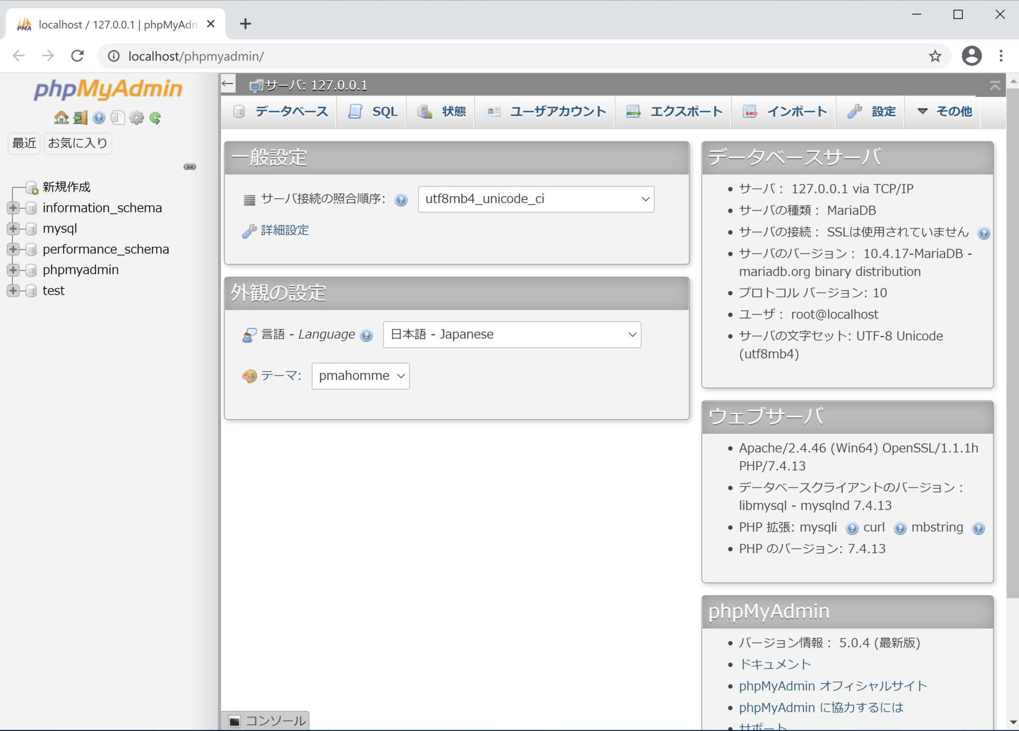Bookmark this page with star icon

click(935, 56)
